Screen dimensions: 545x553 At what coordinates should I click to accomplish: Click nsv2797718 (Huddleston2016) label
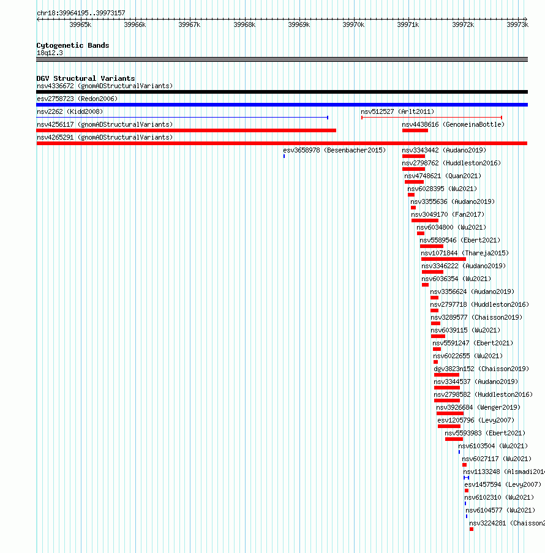(479, 305)
